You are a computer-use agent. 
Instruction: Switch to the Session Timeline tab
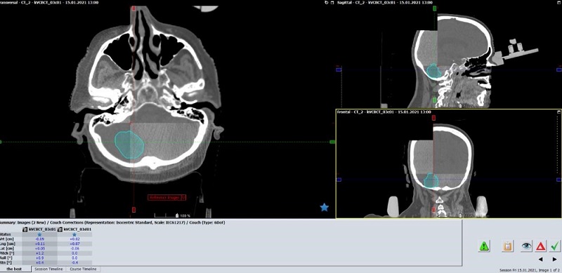(x=48, y=269)
